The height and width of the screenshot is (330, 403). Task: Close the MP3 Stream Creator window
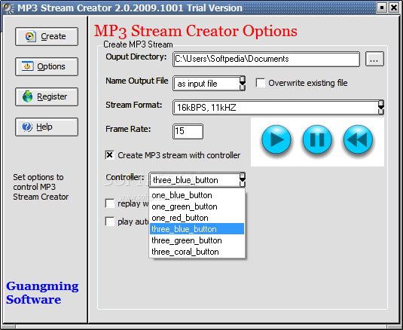pyautogui.click(x=394, y=8)
